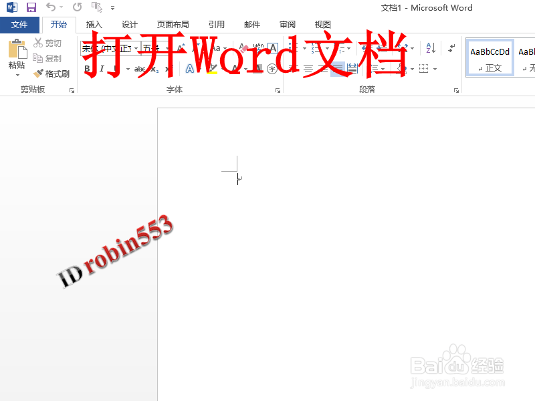Click the clear formatting eraser icon
The width and height of the screenshot is (535, 401).
click(243, 48)
